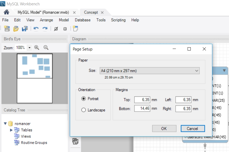Collapse the romancer schema tree node
Image resolution: width=229 pixels, height=152 pixels.
(5, 124)
